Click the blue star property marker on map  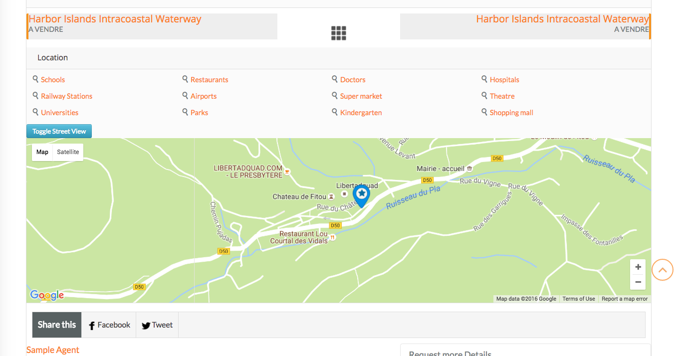pos(361,196)
